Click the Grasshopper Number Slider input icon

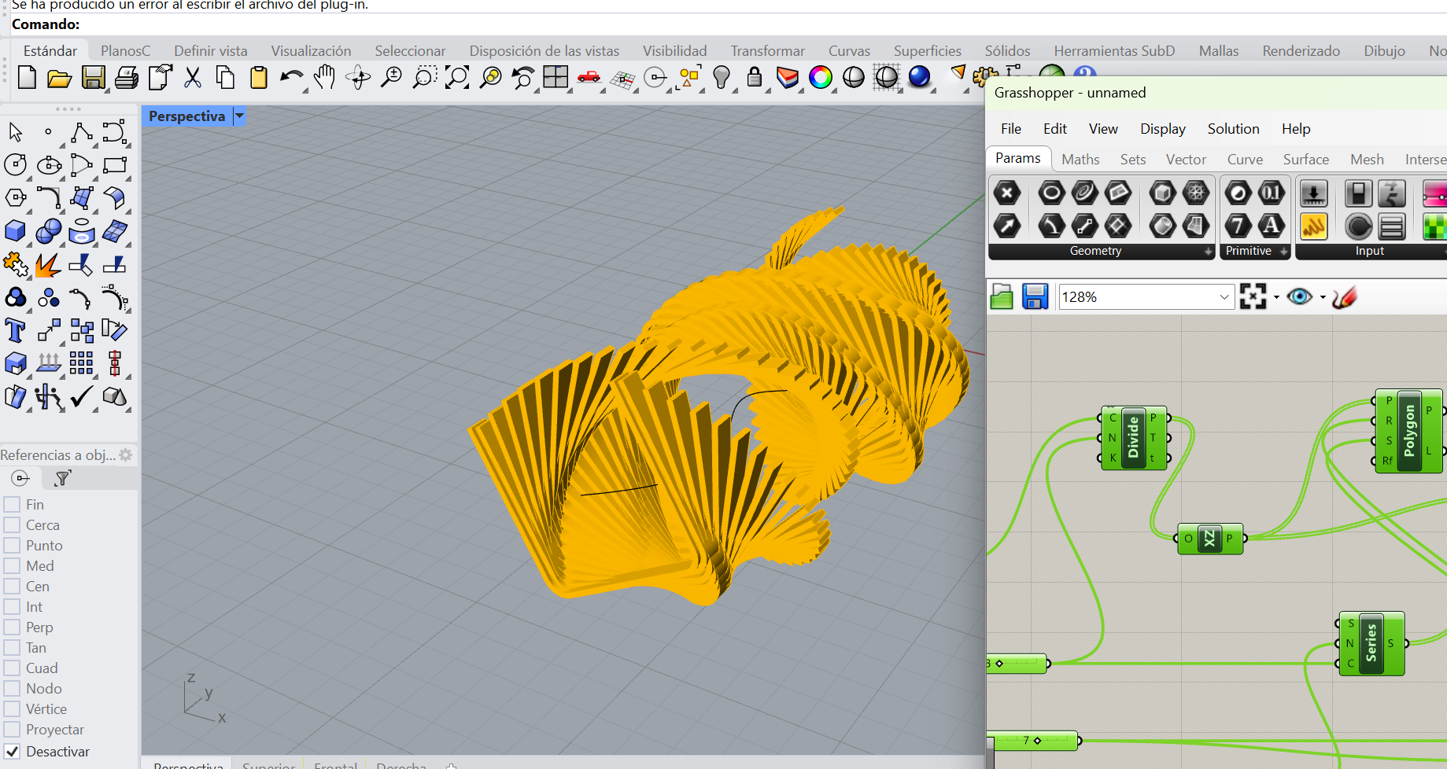coord(1313,193)
